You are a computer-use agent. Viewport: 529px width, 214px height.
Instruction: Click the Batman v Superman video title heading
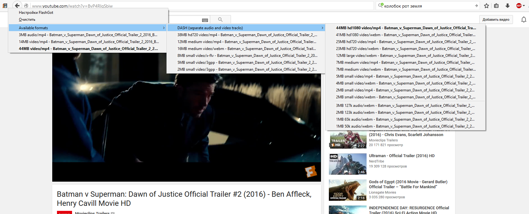click(184, 199)
